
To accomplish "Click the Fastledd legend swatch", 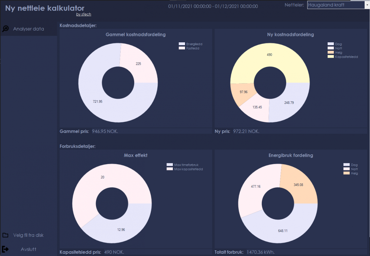I will click(x=182, y=48).
